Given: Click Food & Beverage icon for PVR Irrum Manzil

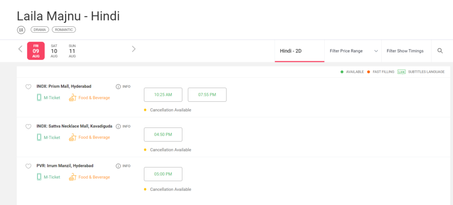Looking at the screenshot, I should [72, 177].
